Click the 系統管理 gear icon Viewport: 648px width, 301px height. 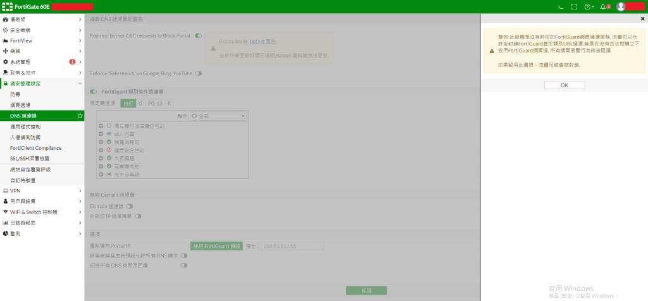pyautogui.click(x=5, y=62)
